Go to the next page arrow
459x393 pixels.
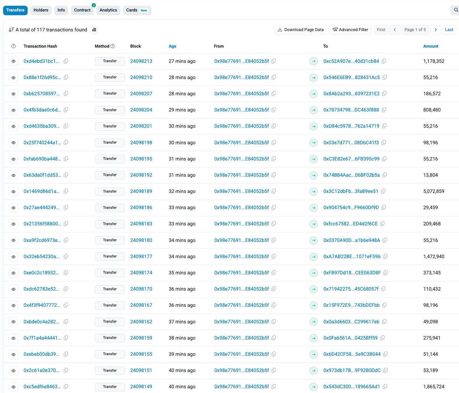click(x=435, y=30)
